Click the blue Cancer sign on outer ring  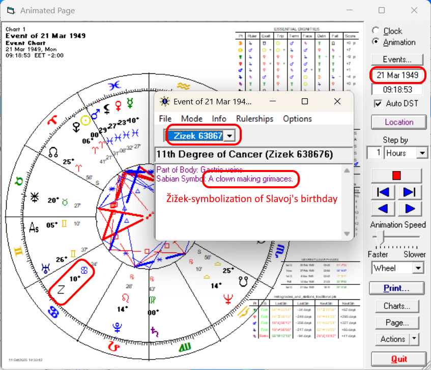point(53,312)
